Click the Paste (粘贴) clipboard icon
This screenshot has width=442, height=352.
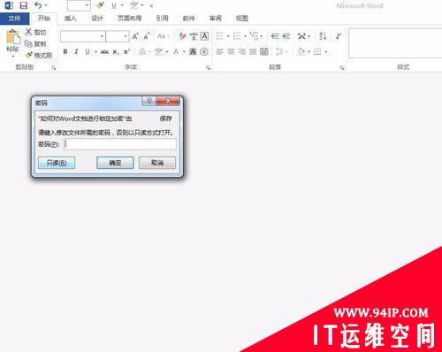pos(12,37)
